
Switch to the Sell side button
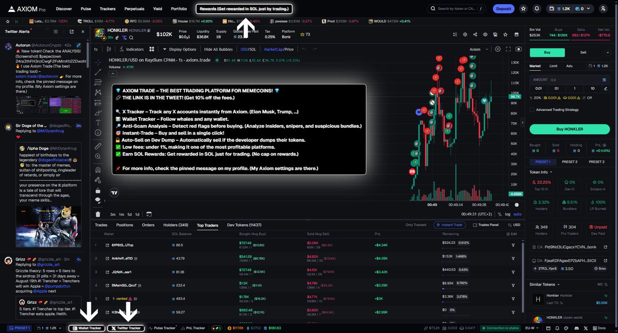(x=583, y=52)
